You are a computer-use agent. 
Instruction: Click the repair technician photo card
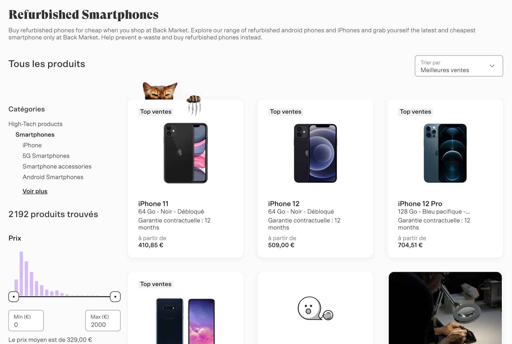tap(445, 308)
